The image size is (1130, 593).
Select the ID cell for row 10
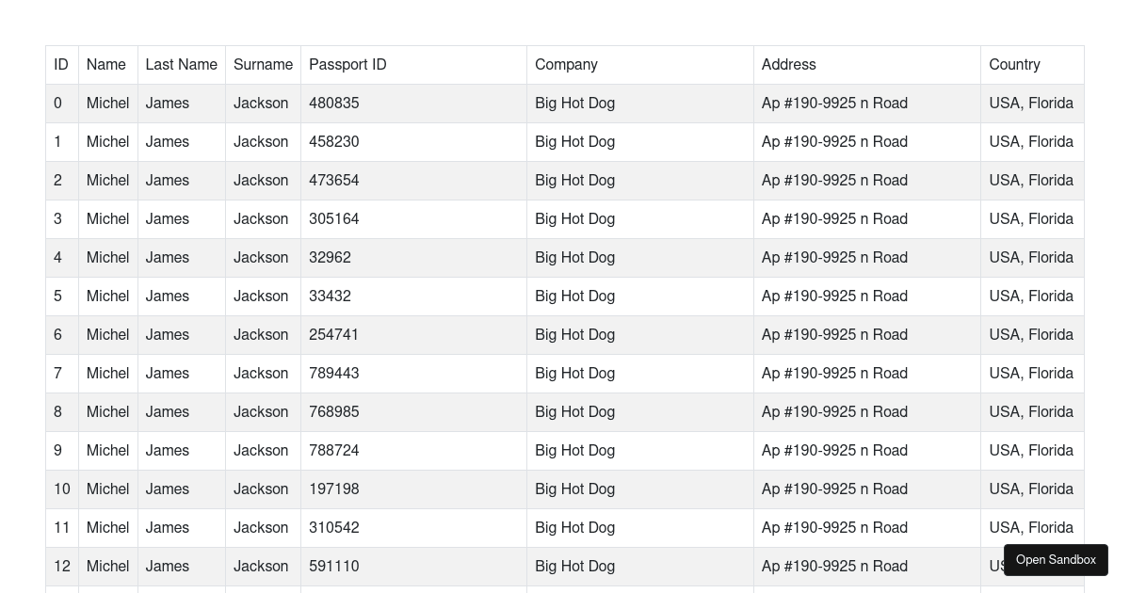point(62,489)
